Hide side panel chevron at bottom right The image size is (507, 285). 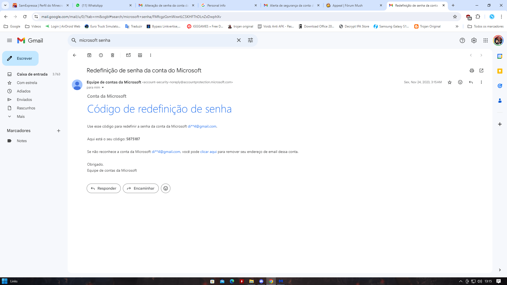point(500,270)
